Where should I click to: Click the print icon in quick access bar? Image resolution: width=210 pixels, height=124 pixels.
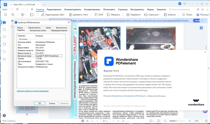click(x=17, y=9)
